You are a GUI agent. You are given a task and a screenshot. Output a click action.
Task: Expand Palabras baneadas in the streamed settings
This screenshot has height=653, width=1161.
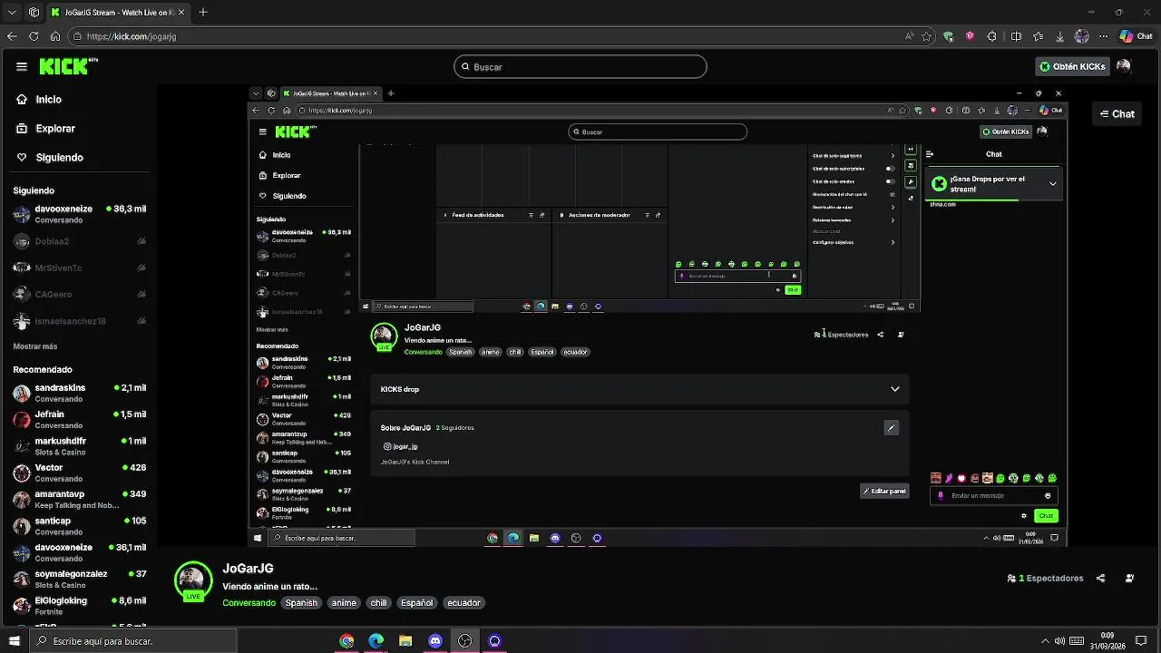[x=893, y=219]
